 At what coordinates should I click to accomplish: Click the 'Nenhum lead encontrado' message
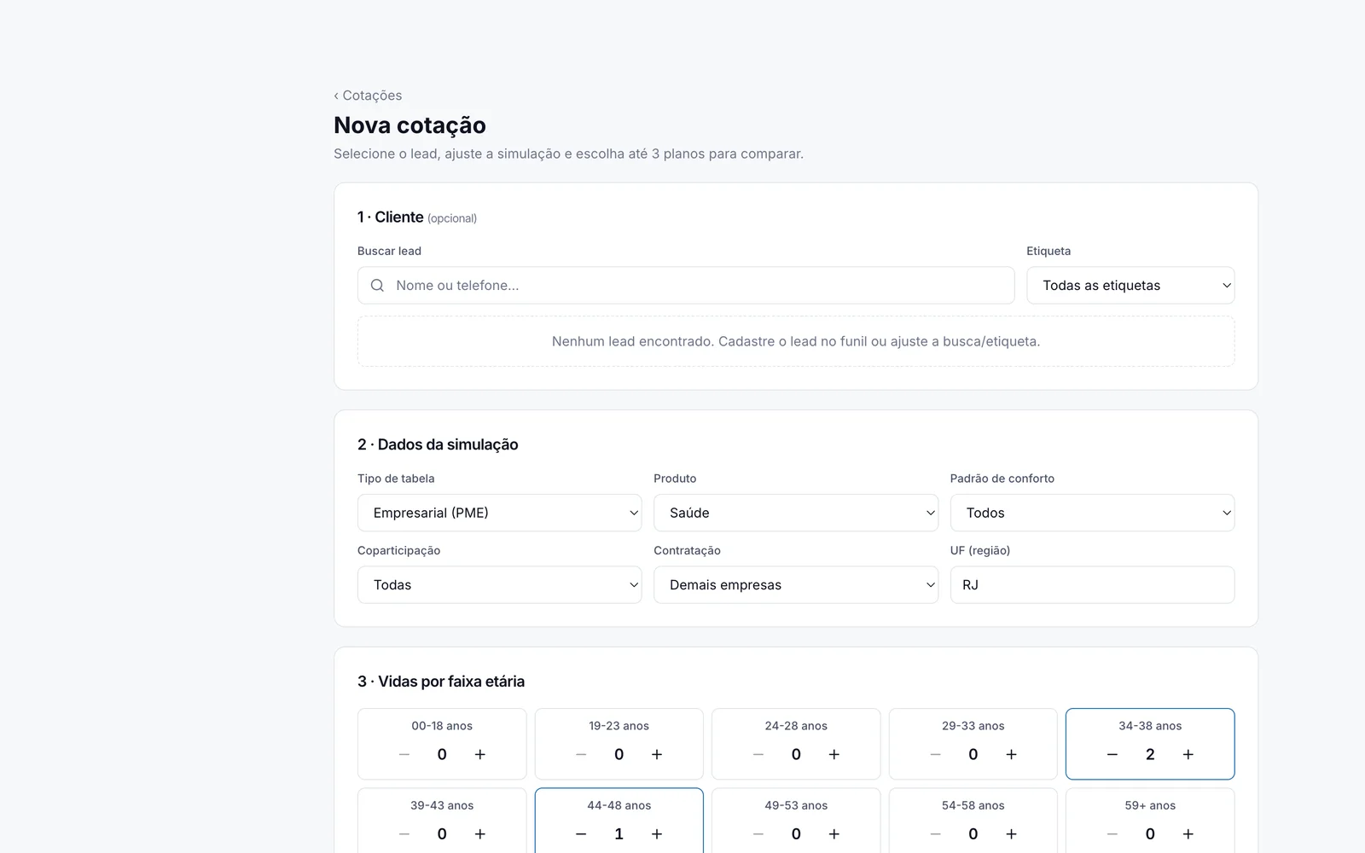[796, 341]
